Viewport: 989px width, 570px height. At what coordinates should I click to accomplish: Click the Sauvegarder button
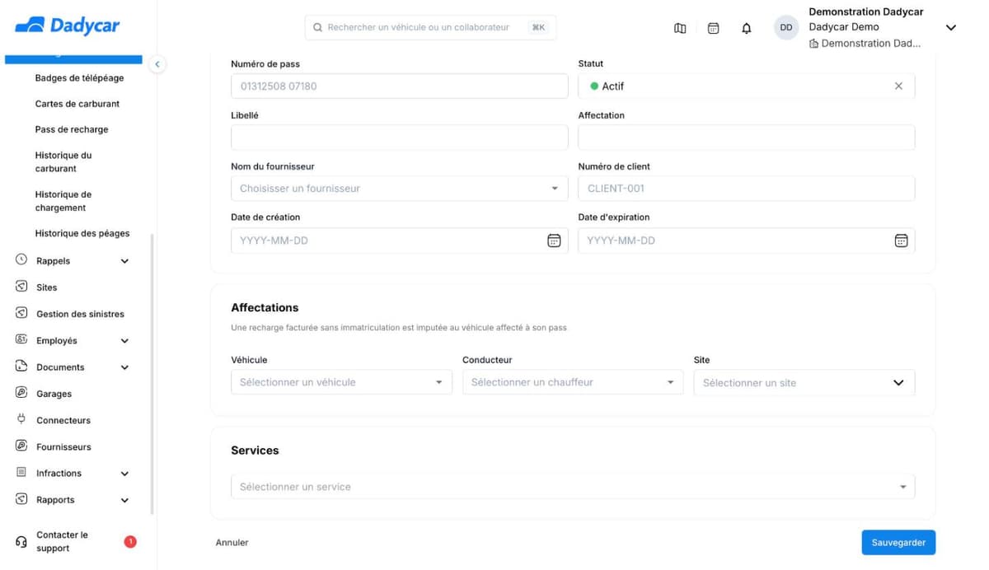click(x=898, y=542)
